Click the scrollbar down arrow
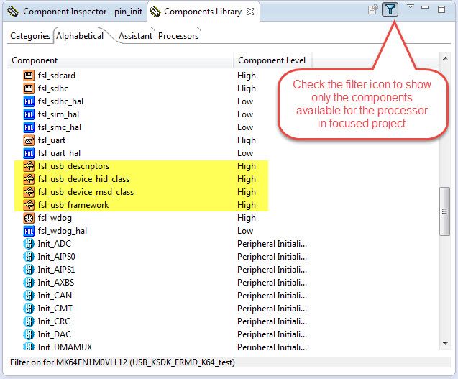Image resolution: width=458 pixels, height=379 pixels. tap(445, 343)
